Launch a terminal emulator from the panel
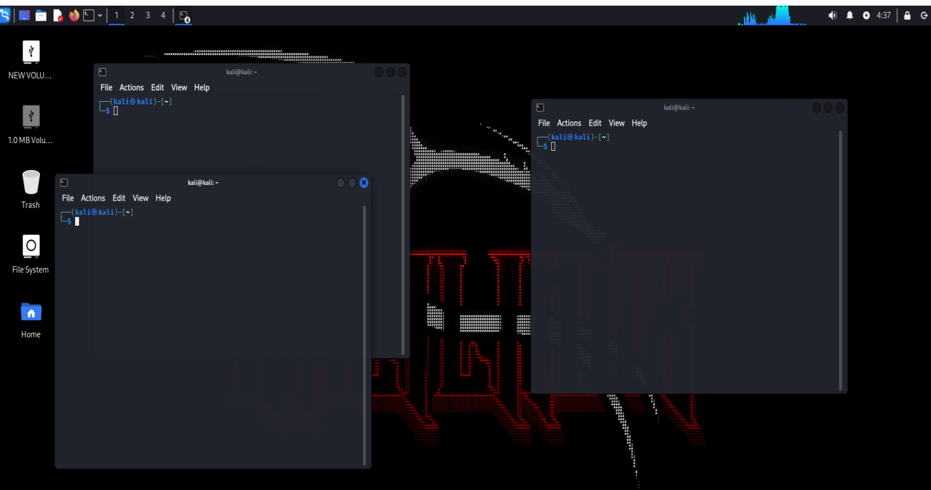The height and width of the screenshot is (490, 931). (x=89, y=16)
